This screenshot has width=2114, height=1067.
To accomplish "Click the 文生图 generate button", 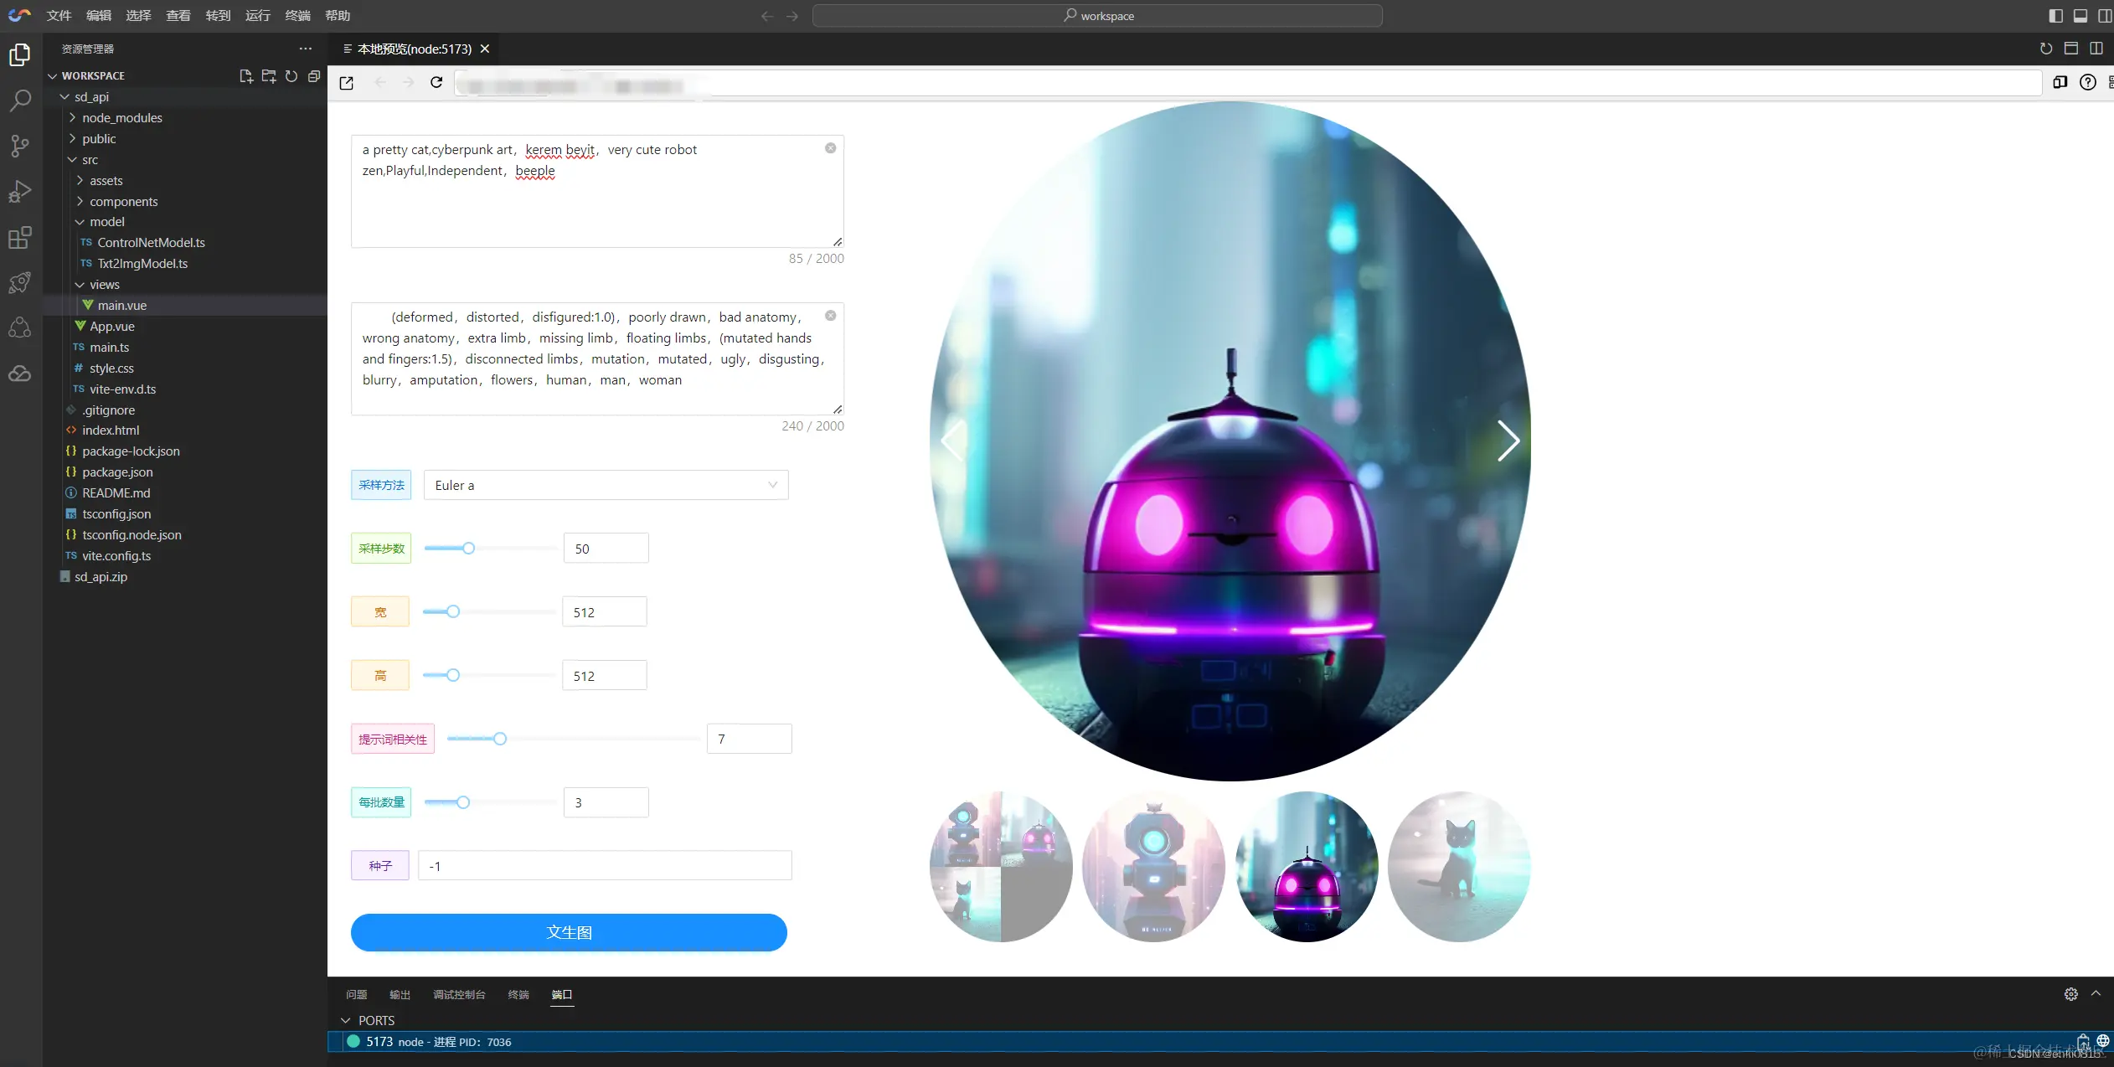I will pos(569,932).
